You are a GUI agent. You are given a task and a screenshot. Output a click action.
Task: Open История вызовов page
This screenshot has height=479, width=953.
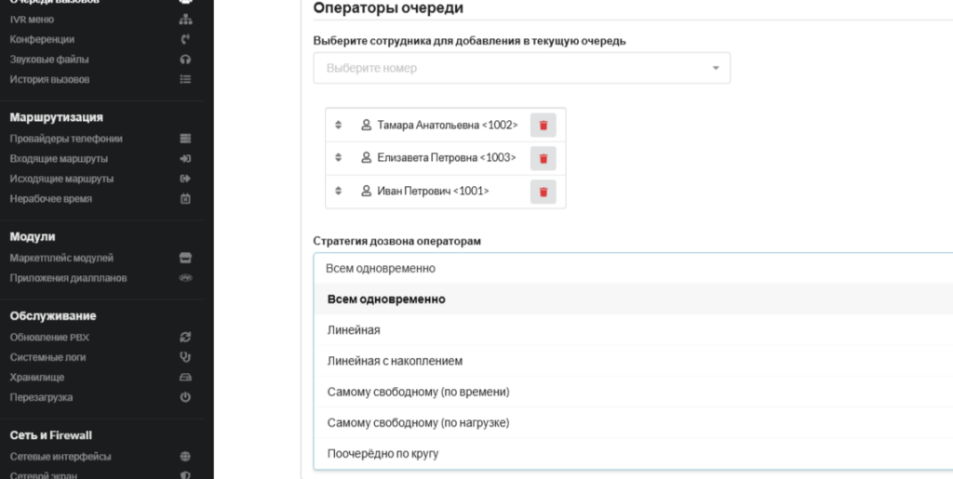click(50, 80)
